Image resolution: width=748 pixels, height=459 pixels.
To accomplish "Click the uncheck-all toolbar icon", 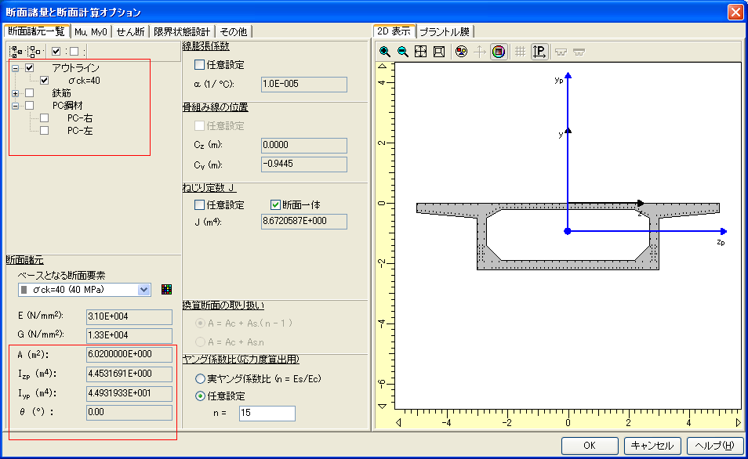I will coord(74,51).
